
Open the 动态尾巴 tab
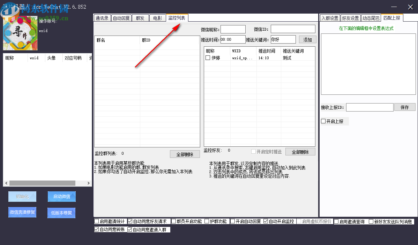(x=371, y=18)
